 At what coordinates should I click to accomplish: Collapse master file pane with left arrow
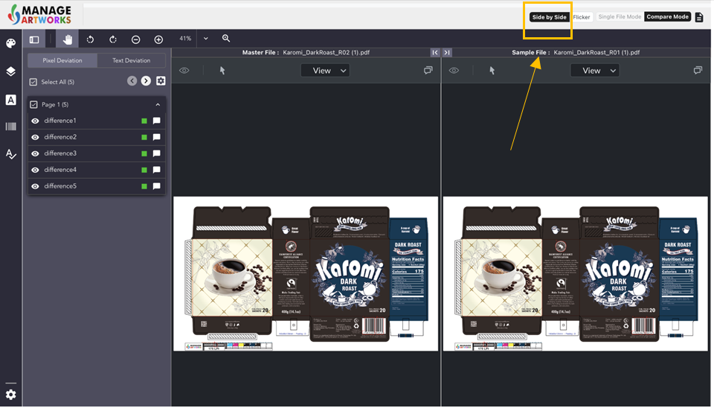coord(435,53)
